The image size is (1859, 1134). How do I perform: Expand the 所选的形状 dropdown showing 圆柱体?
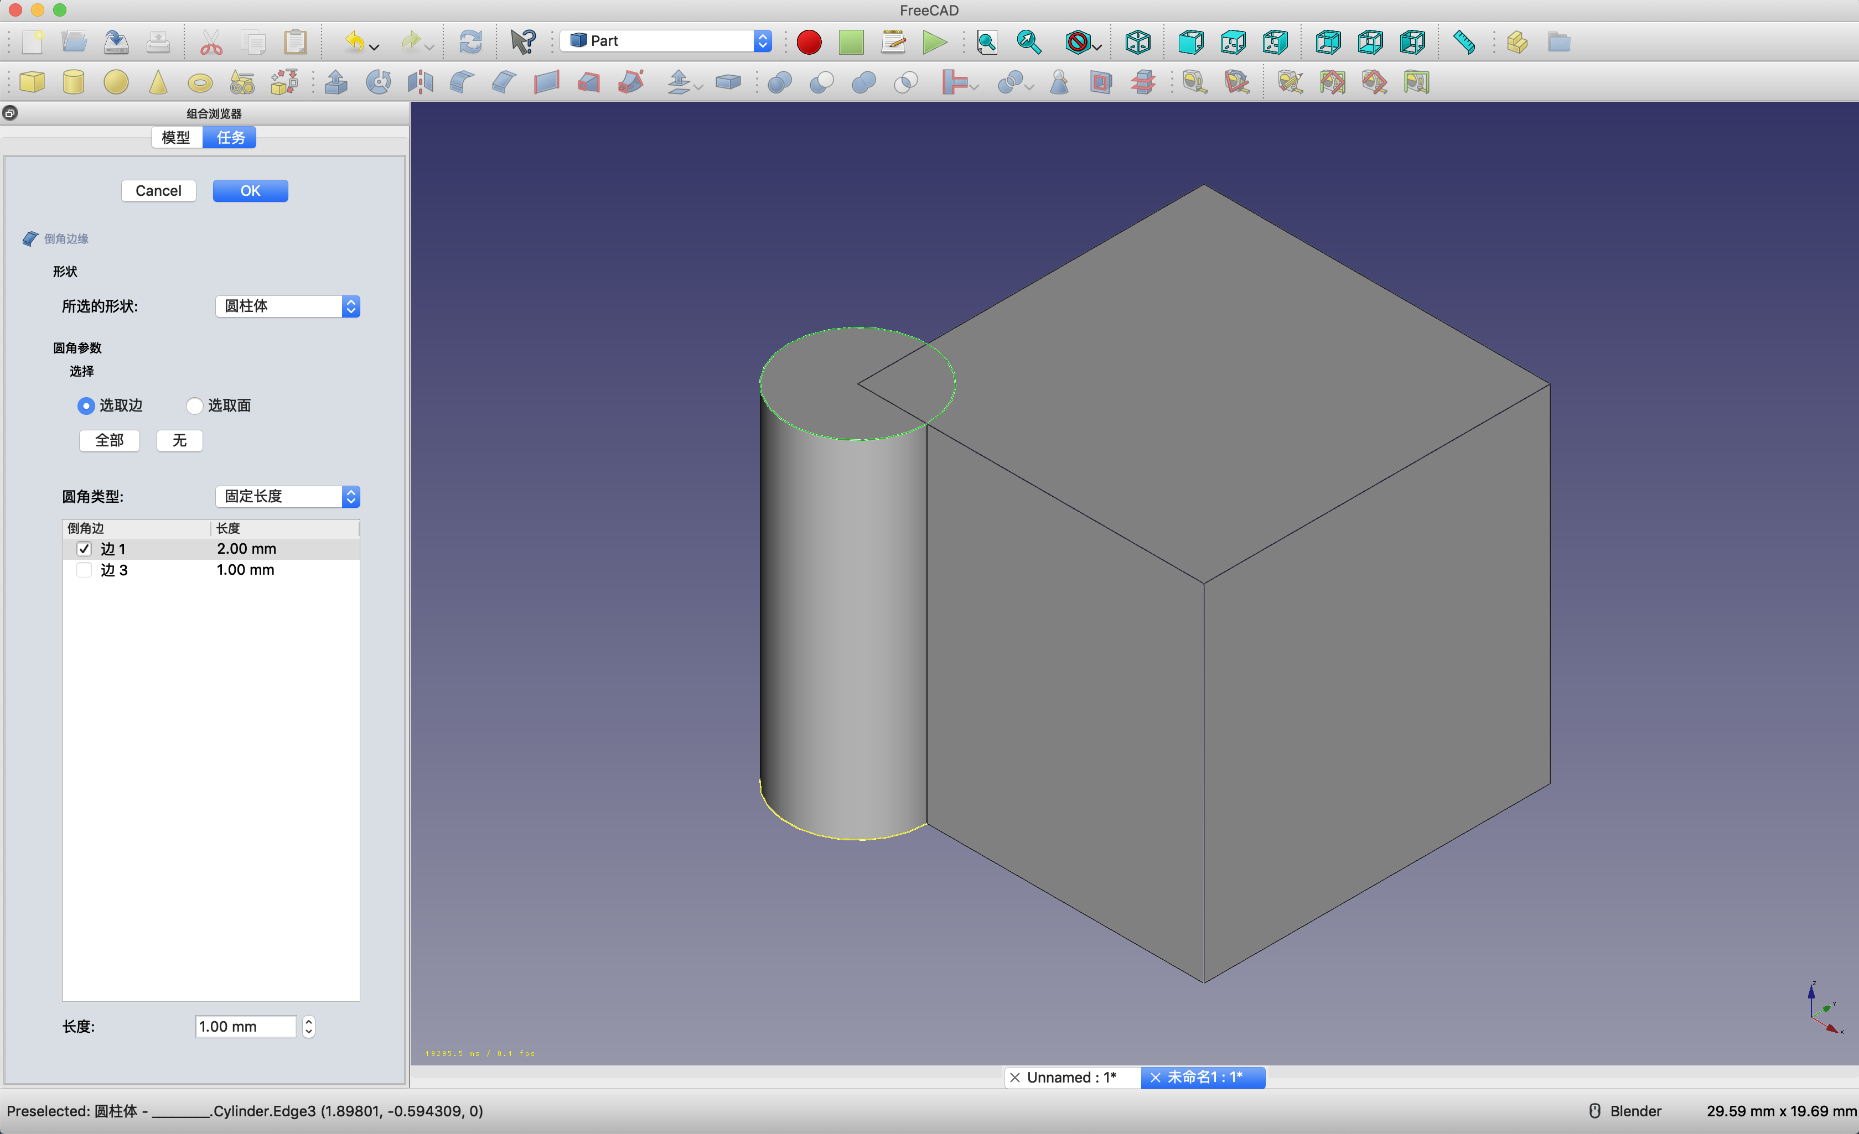[x=287, y=306]
